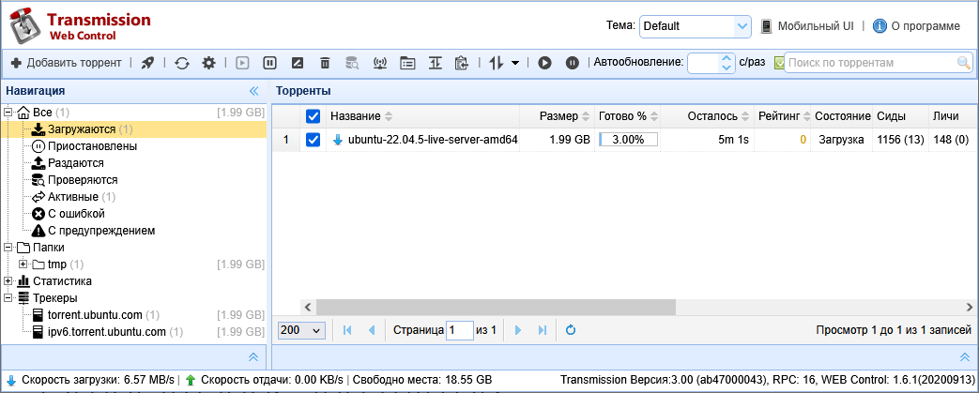979x393 pixels.
Task: Open the speed limit arrows dropdown
Action: click(505, 63)
